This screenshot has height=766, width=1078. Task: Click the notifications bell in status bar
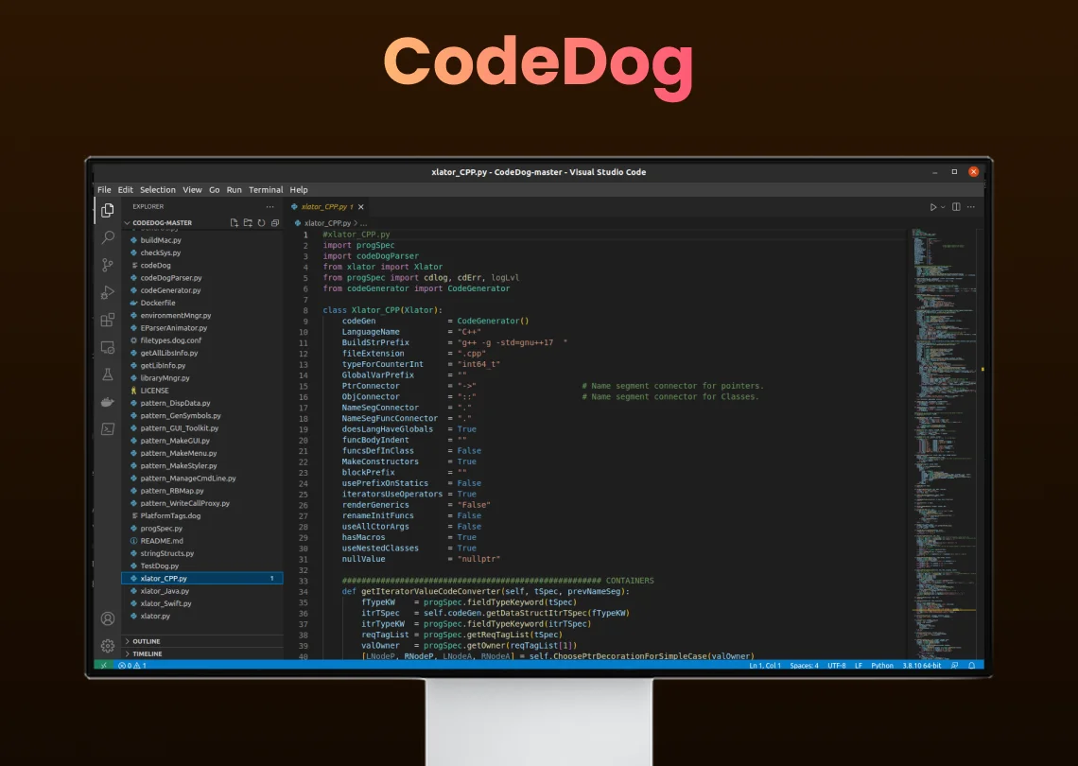(972, 665)
